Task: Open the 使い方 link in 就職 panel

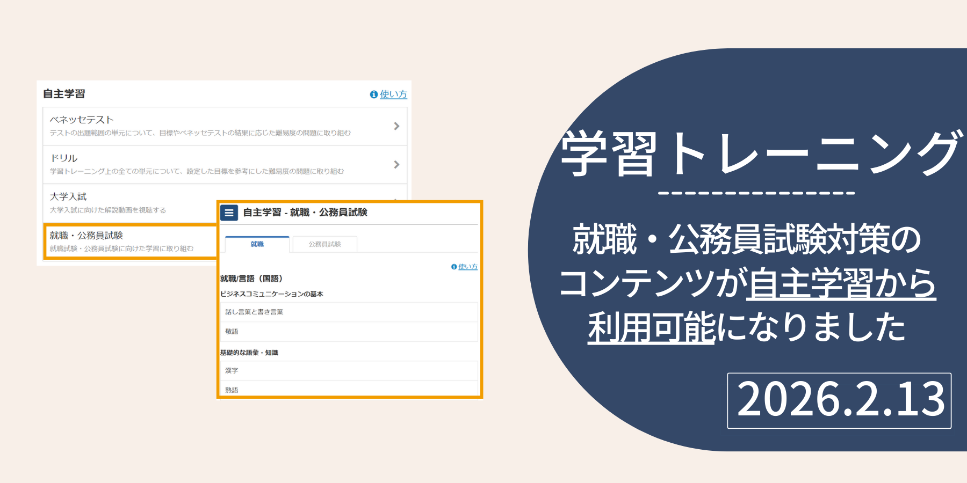Action: 468,267
